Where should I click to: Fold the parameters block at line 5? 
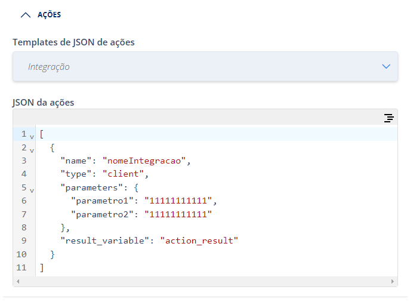pos(32,190)
